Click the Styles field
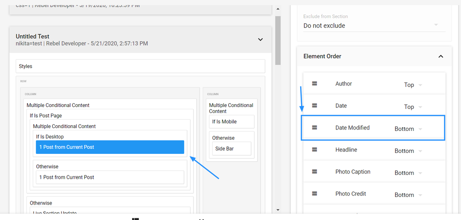 140,66
